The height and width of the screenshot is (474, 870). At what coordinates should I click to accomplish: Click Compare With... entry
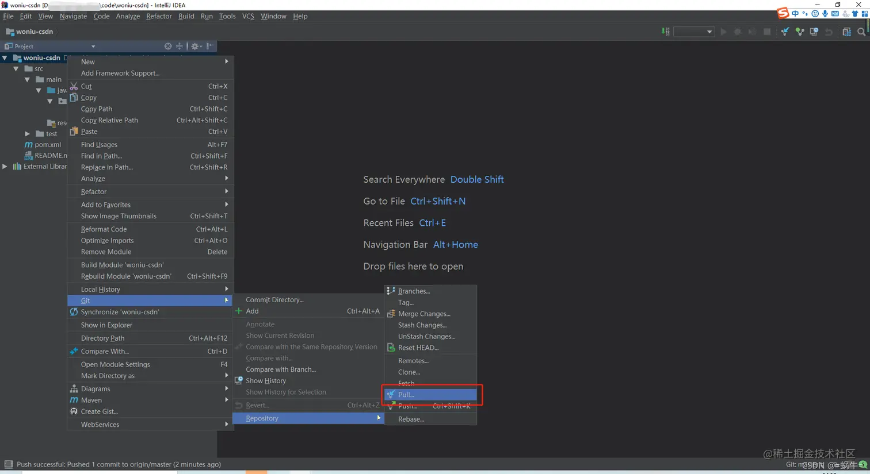point(151,352)
